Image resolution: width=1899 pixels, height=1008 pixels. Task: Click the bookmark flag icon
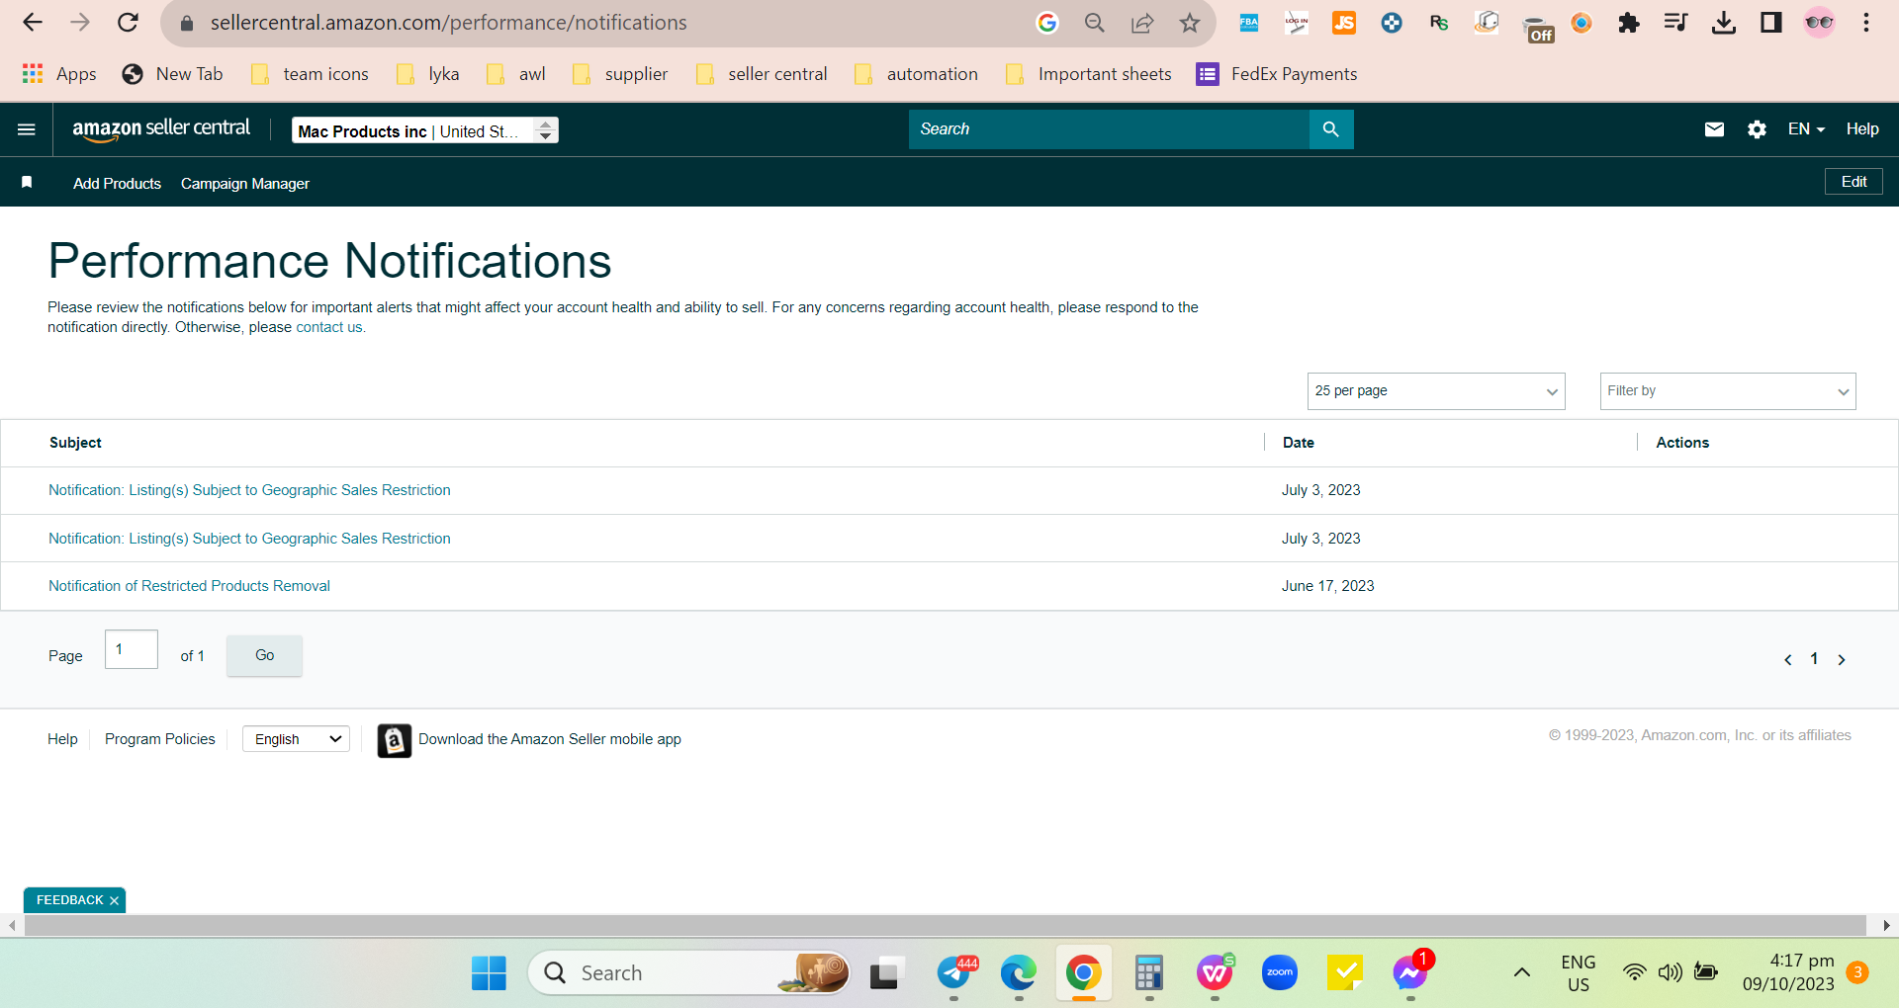point(27,183)
